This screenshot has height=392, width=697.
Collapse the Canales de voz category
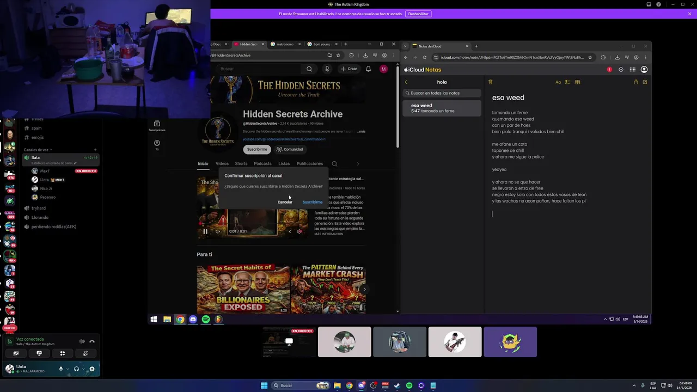[38, 150]
